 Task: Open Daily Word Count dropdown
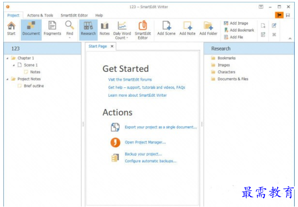(x=122, y=30)
